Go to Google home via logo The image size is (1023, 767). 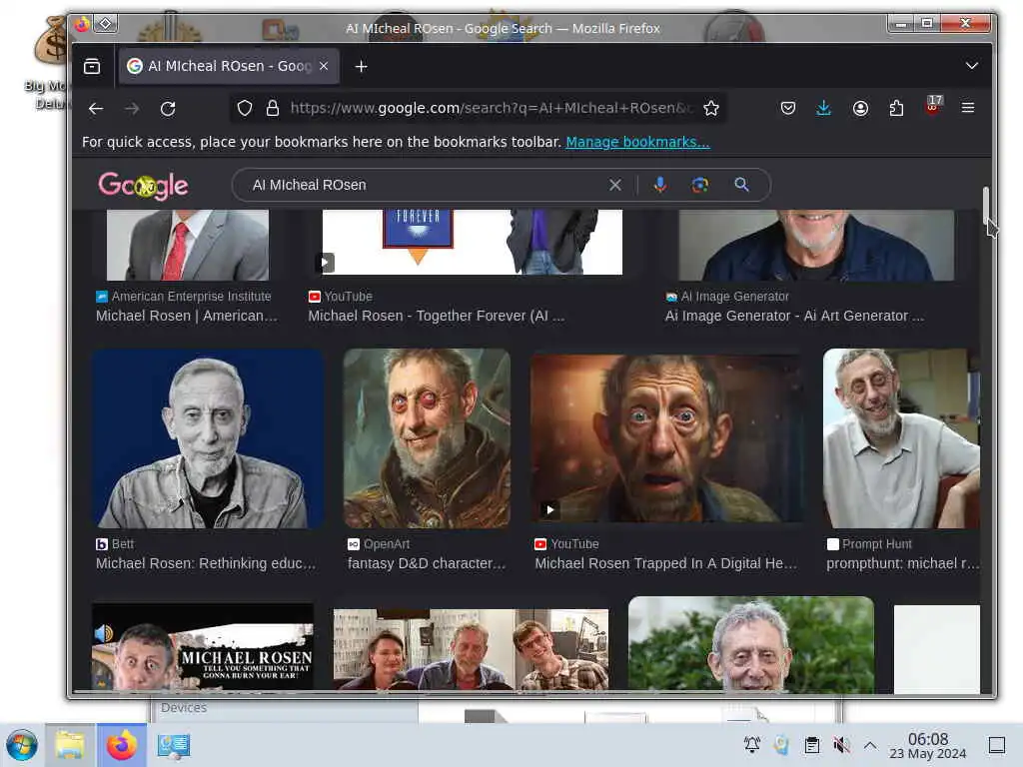(x=143, y=186)
